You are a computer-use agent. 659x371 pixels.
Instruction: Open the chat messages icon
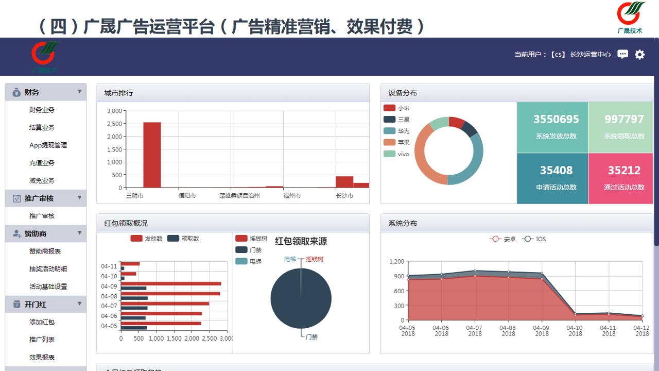[x=622, y=54]
